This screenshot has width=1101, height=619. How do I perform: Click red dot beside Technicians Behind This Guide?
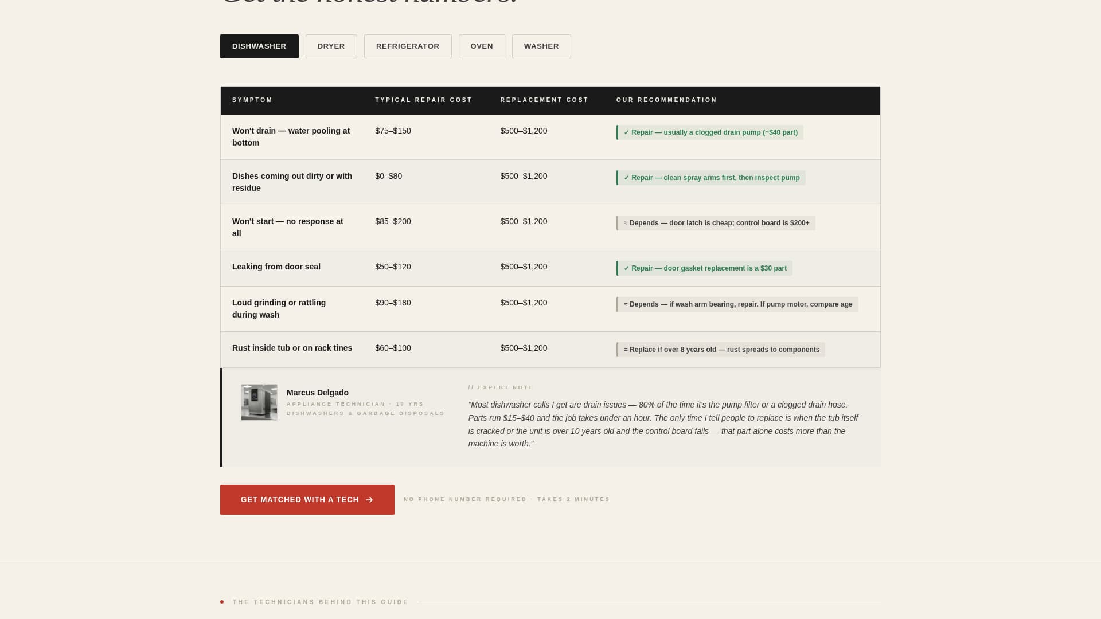[x=222, y=602]
